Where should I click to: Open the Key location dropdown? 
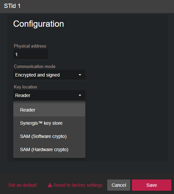pyautogui.click(x=49, y=95)
